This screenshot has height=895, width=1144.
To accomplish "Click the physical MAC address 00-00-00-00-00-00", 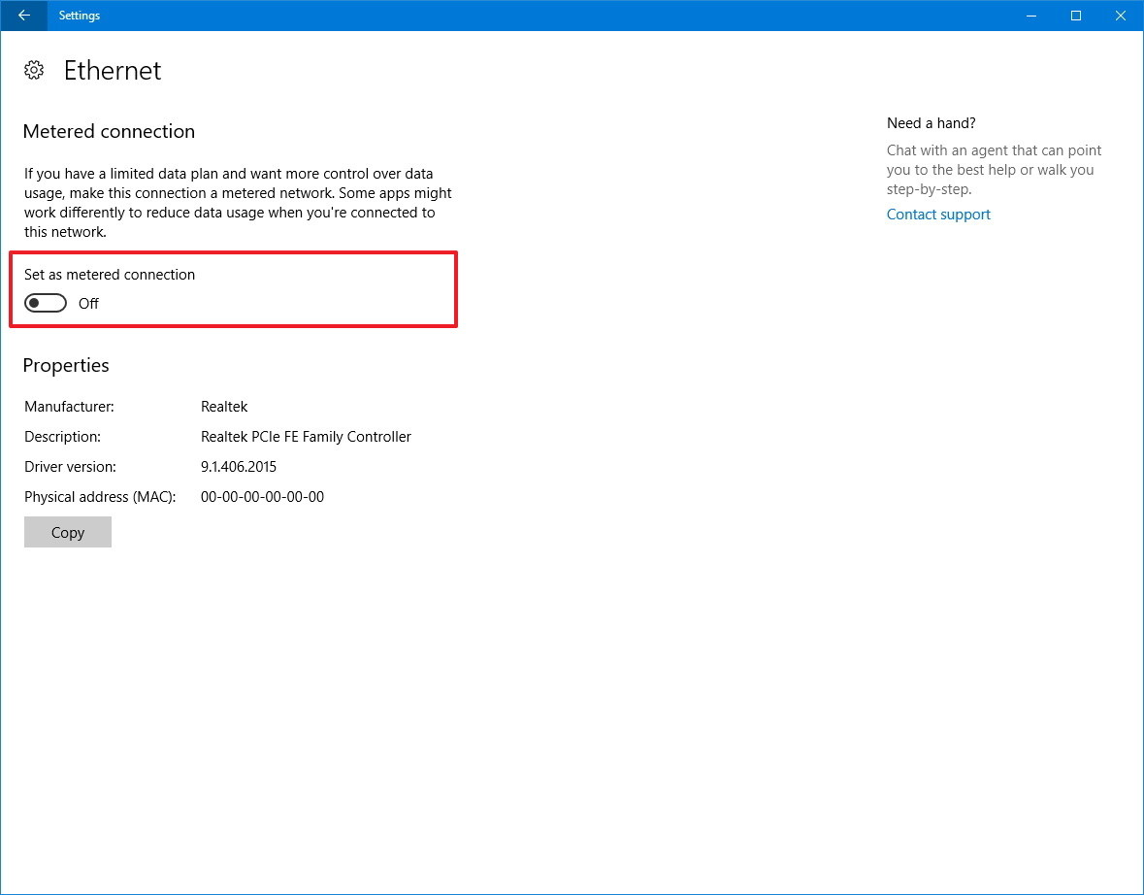I will (262, 496).
